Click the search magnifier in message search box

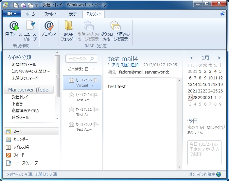pyautogui.click(x=92, y=59)
